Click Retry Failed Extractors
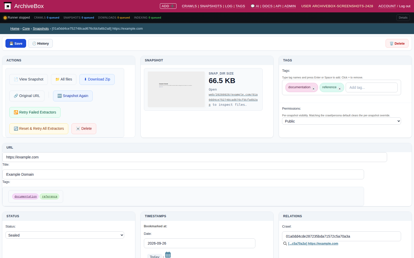This screenshot has width=414, height=258. click(x=35, y=112)
